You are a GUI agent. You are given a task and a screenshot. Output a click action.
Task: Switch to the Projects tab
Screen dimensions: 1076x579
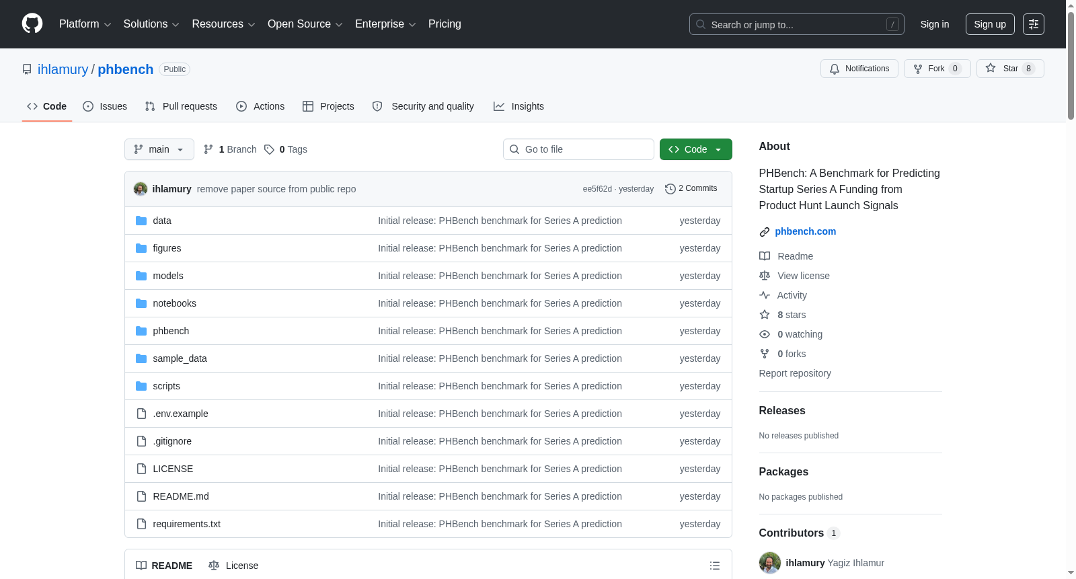coord(328,106)
